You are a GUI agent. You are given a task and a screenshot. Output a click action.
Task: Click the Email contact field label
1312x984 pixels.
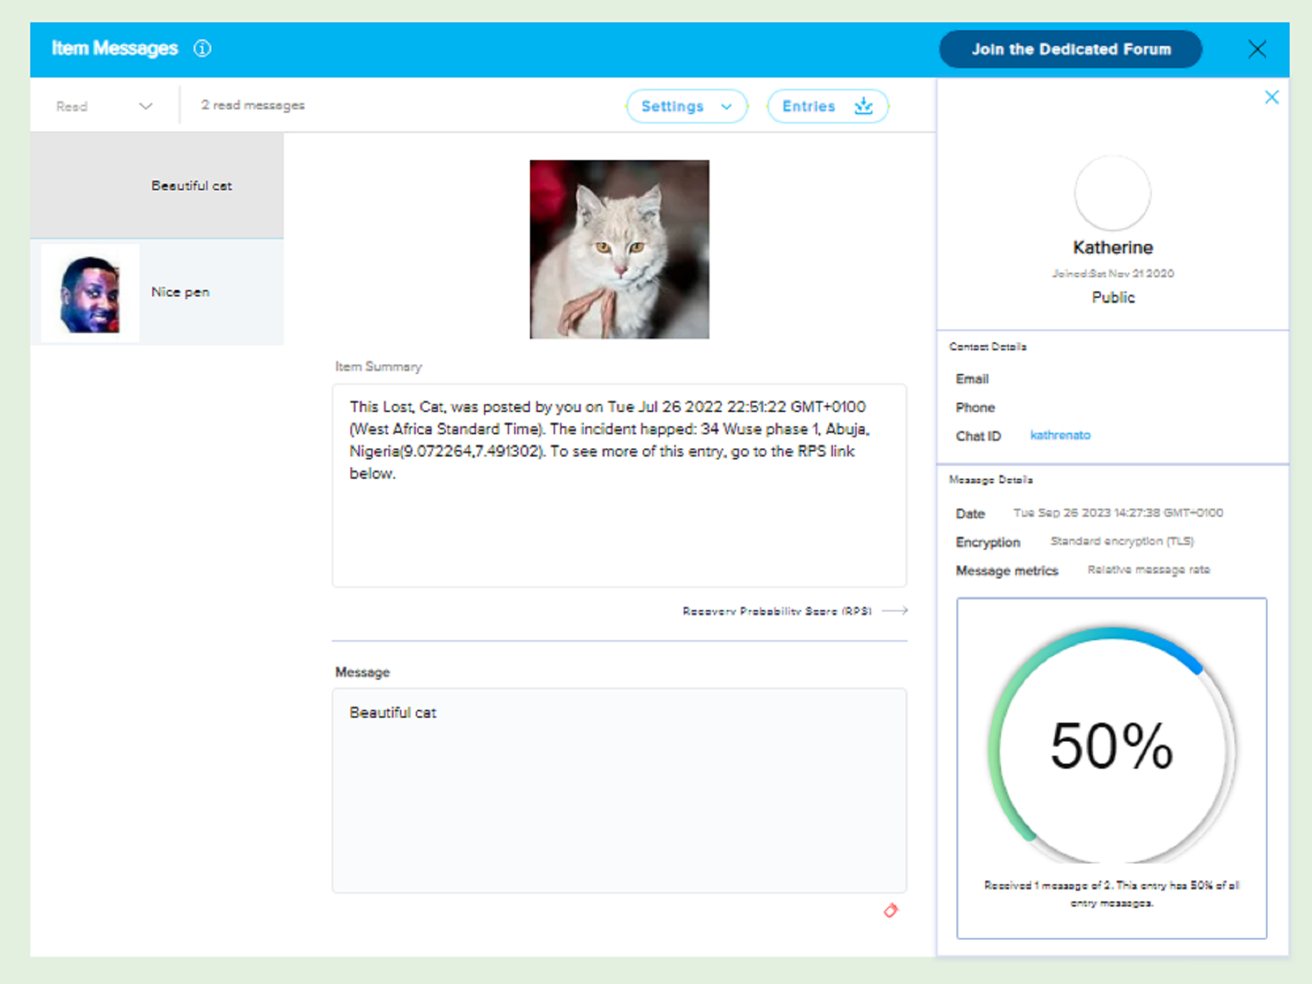(972, 379)
